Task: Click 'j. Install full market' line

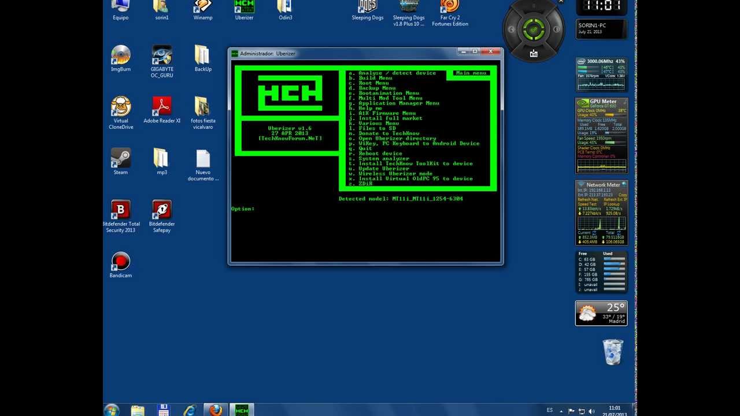Action: pos(386,118)
